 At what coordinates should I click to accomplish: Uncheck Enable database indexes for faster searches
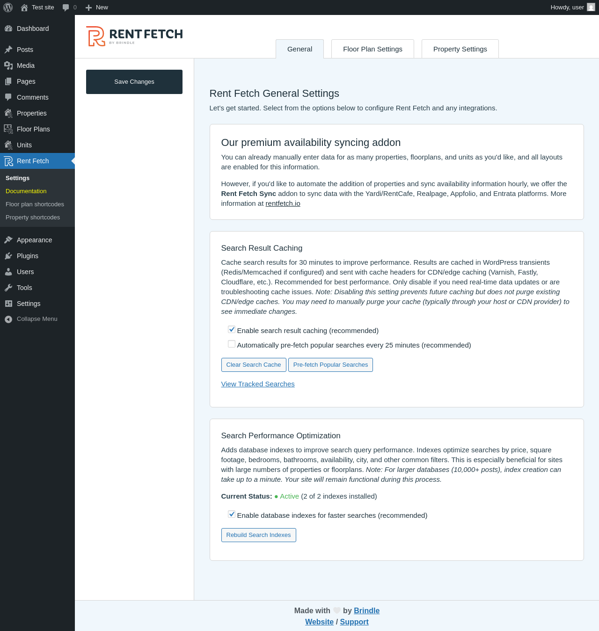[232, 515]
